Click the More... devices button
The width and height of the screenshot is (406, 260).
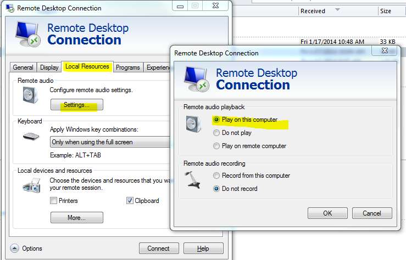[77, 218]
